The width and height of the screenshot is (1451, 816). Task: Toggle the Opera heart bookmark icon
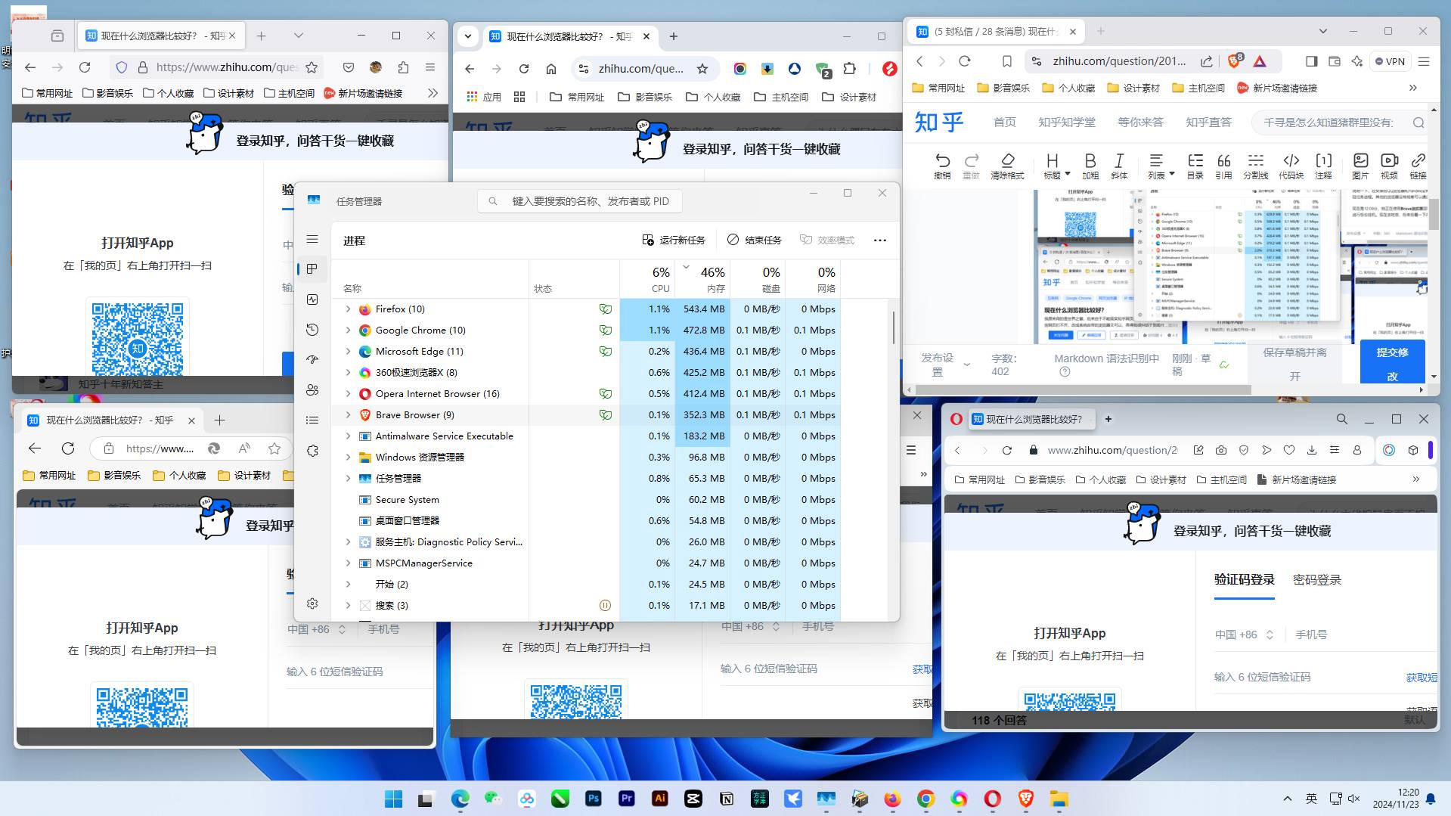(1289, 450)
